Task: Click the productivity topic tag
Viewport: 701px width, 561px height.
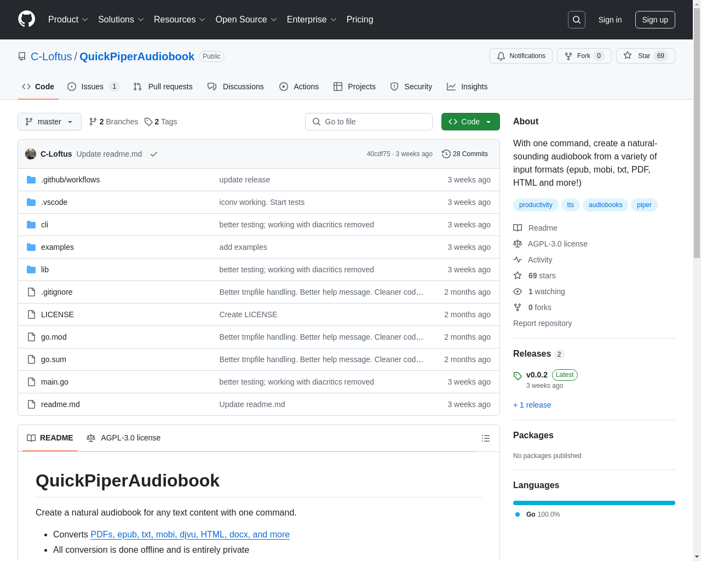Action: (536, 205)
